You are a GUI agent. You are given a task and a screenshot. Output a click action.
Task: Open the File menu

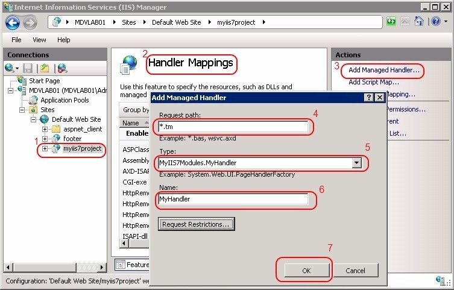[16, 40]
